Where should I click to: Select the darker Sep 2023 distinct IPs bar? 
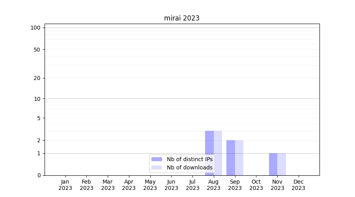pos(231,158)
